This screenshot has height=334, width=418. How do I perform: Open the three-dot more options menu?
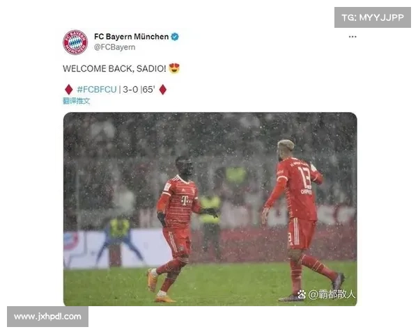(353, 37)
